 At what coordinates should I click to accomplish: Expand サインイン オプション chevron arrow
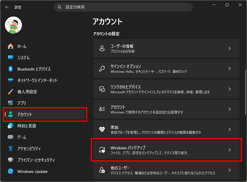click(230, 69)
